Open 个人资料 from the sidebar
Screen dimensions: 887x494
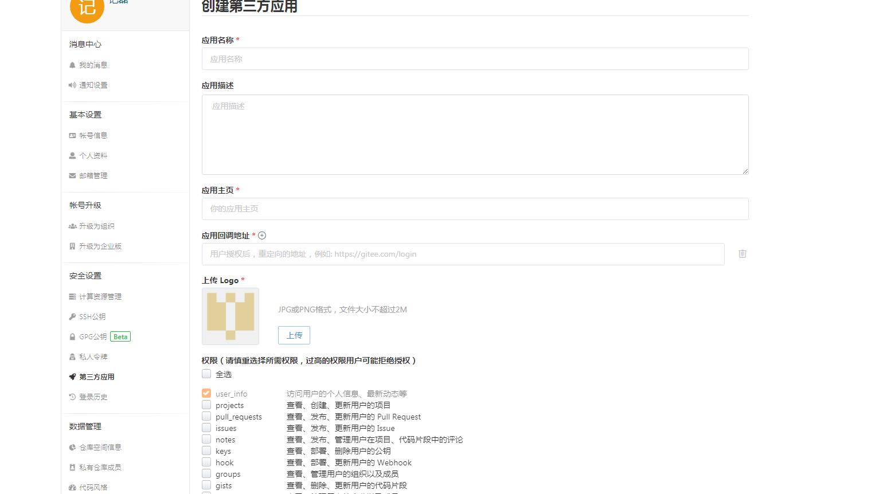(93, 155)
